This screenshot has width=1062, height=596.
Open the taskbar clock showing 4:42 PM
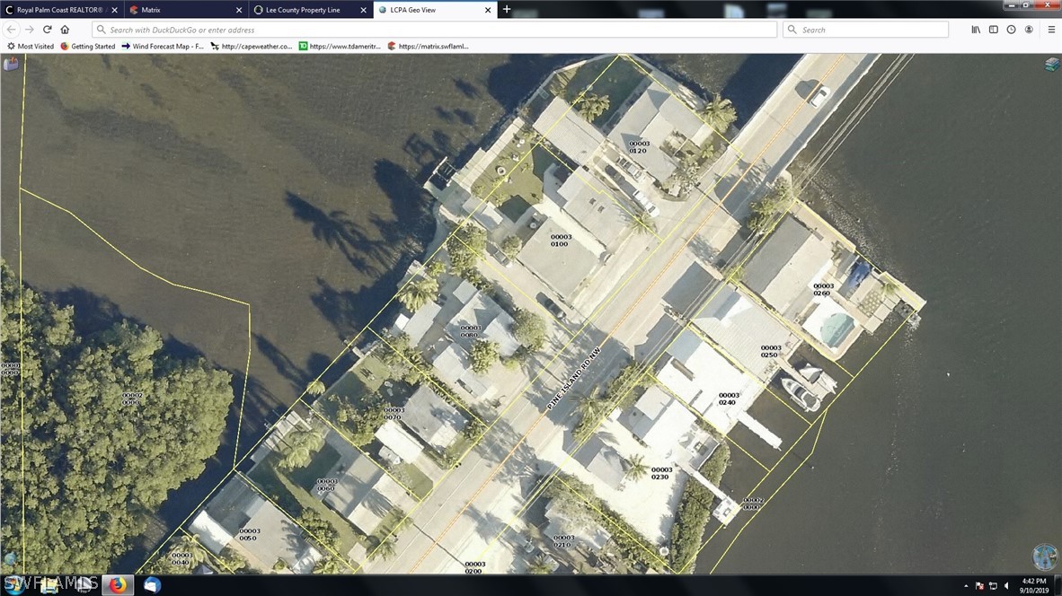[1034, 586]
